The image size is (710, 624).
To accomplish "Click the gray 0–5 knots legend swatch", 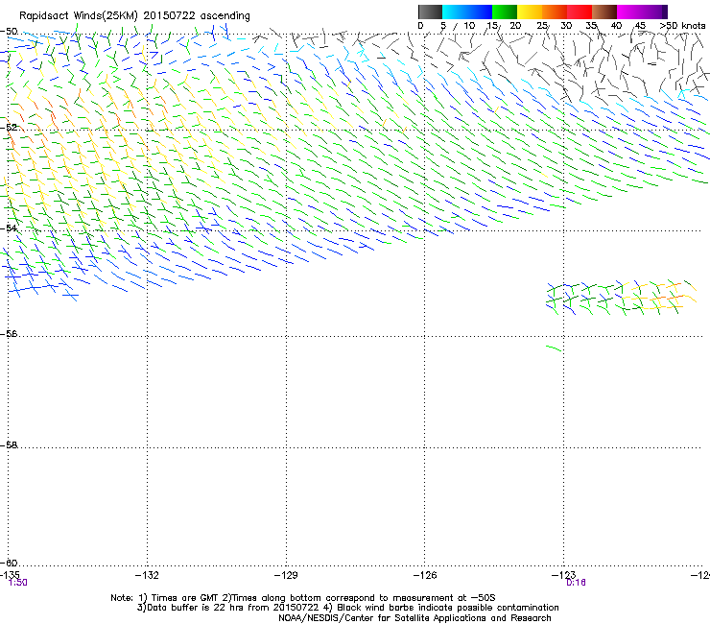I will pyautogui.click(x=430, y=12).
